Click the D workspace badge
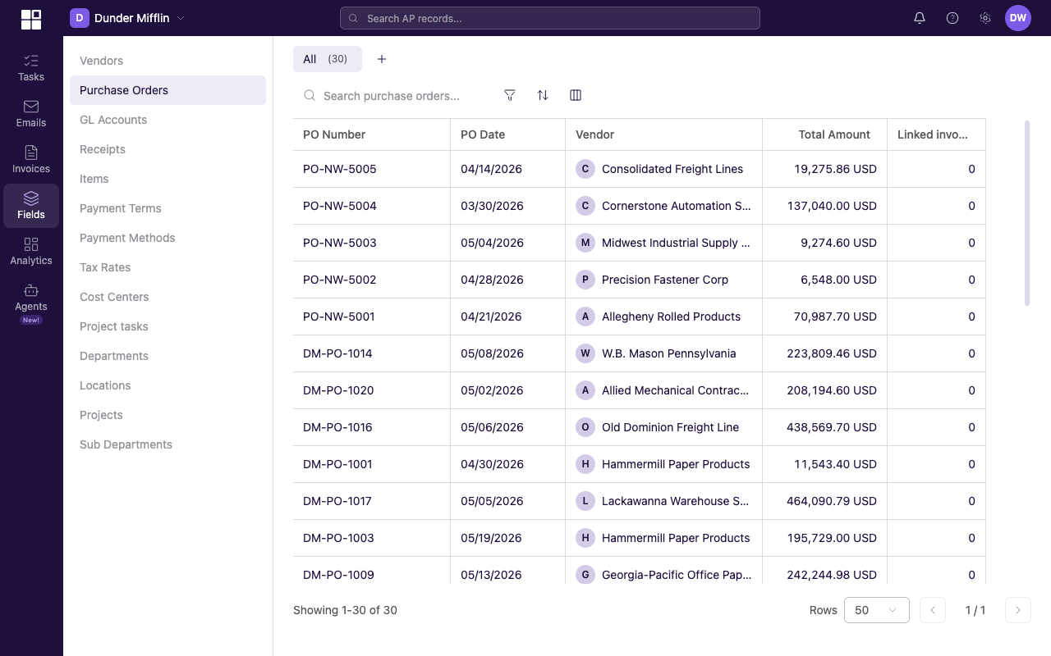Viewport: 1051px width, 656px height. point(80,18)
